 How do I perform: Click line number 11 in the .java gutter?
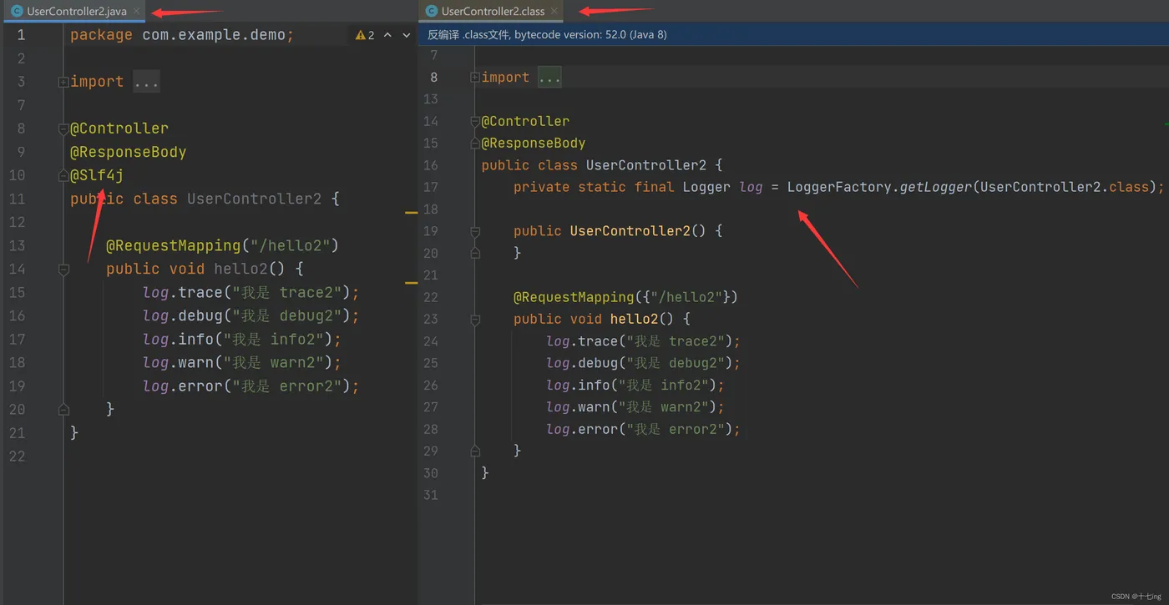point(16,199)
